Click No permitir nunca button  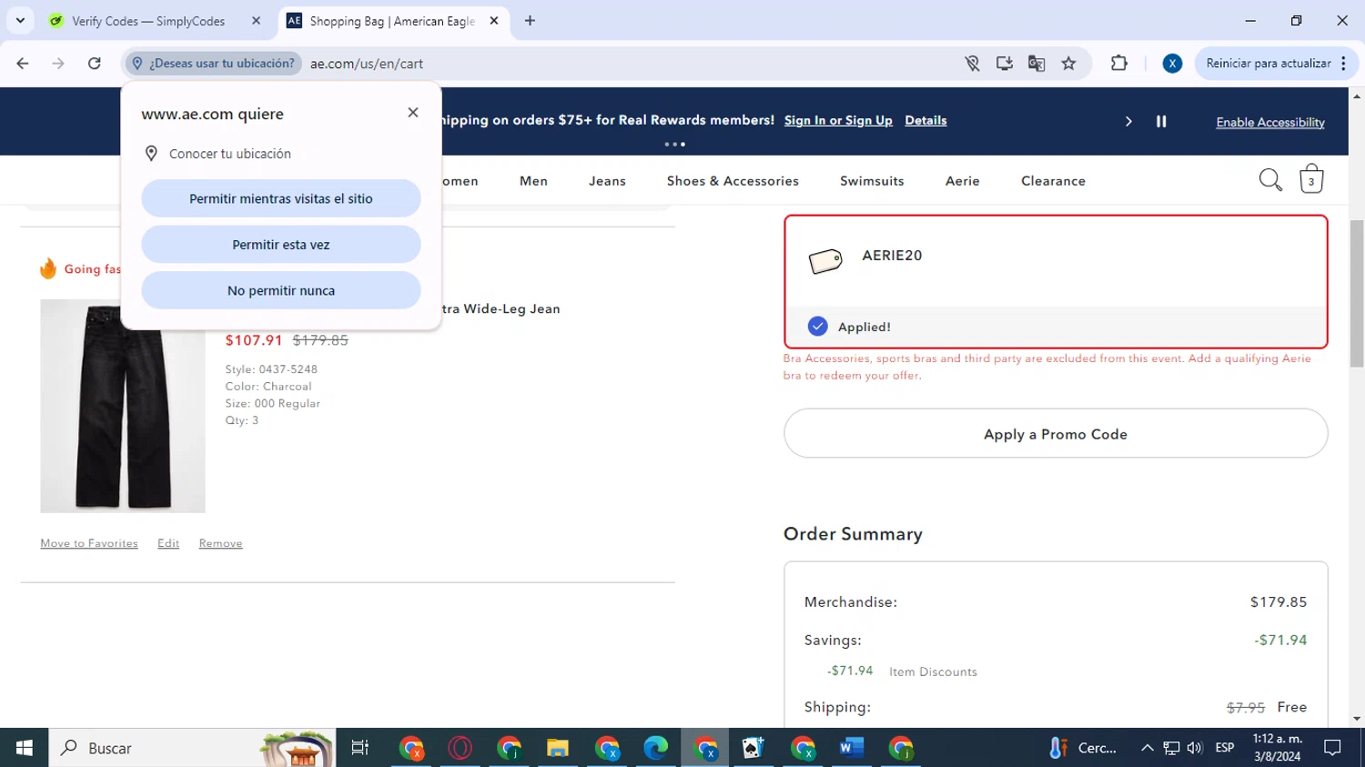click(281, 290)
